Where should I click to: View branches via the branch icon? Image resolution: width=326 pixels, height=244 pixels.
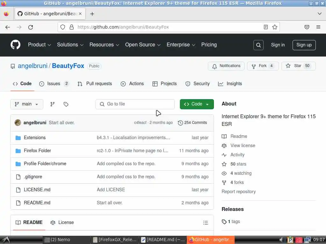tap(53, 104)
